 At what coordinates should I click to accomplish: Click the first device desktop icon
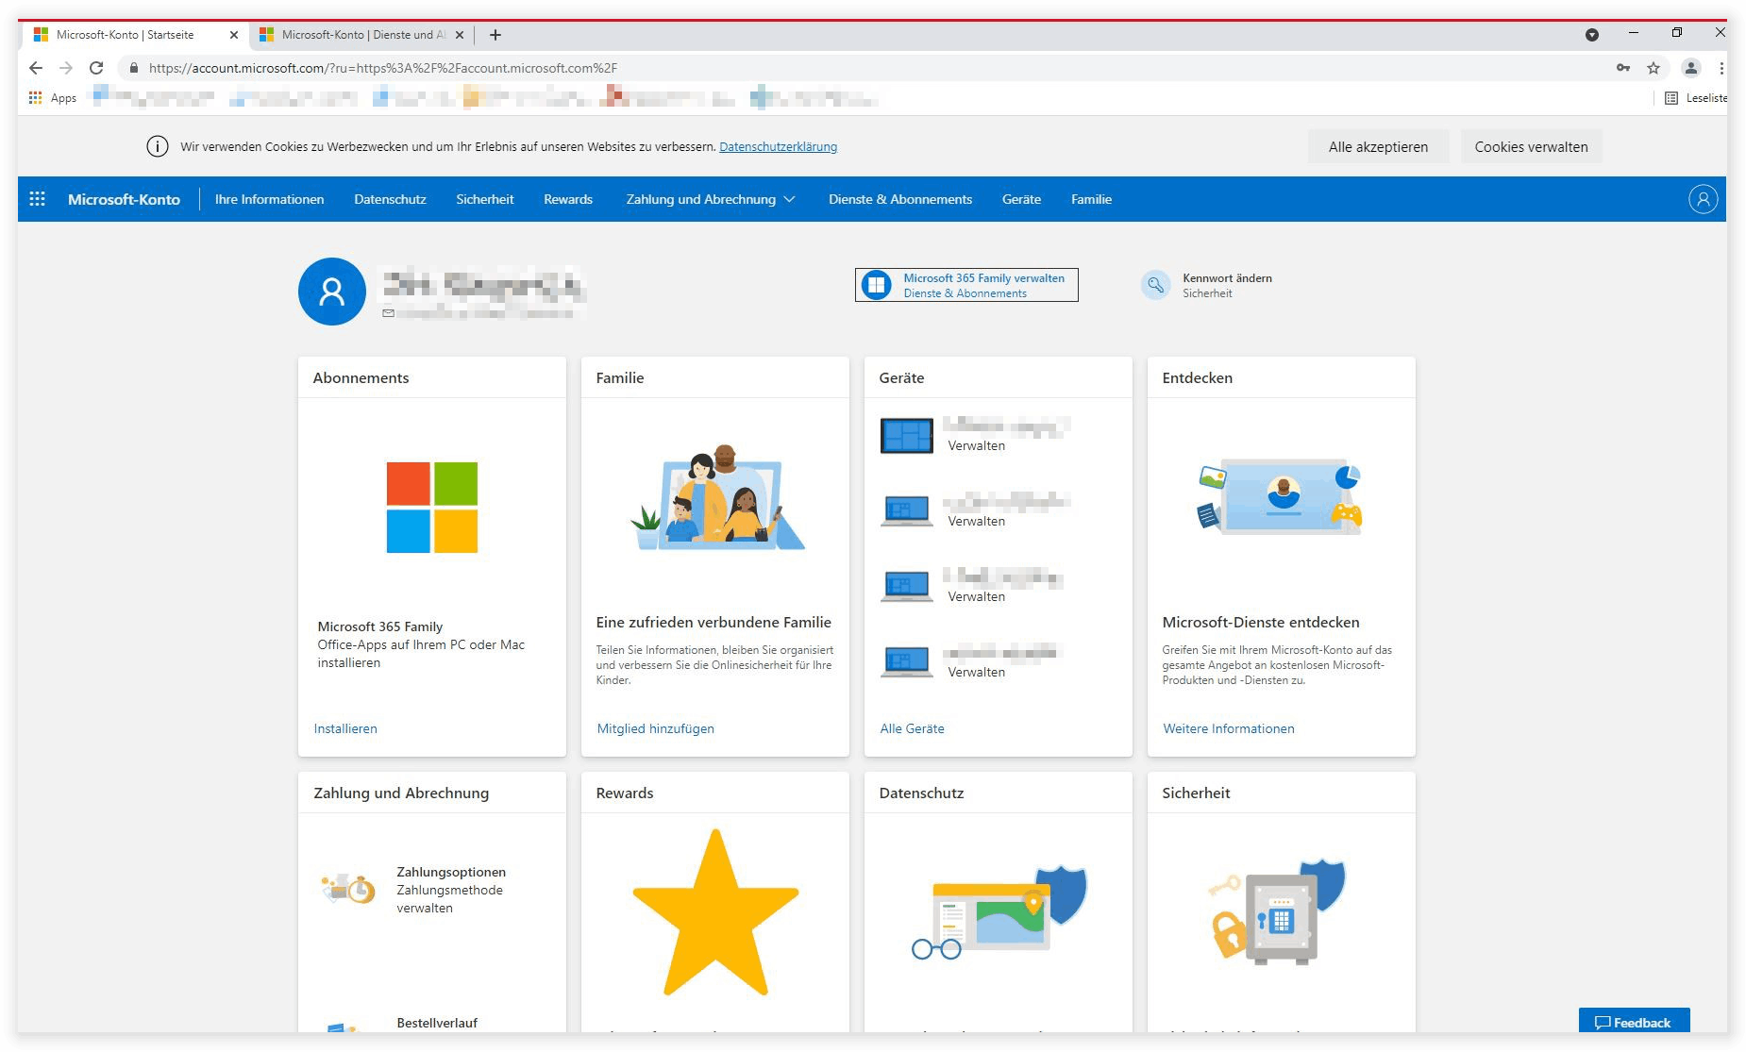tap(906, 436)
